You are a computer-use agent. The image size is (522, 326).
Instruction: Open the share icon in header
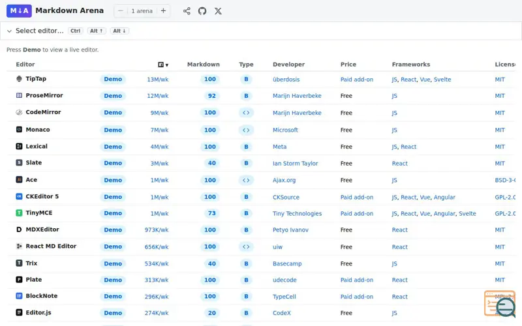tap(187, 11)
